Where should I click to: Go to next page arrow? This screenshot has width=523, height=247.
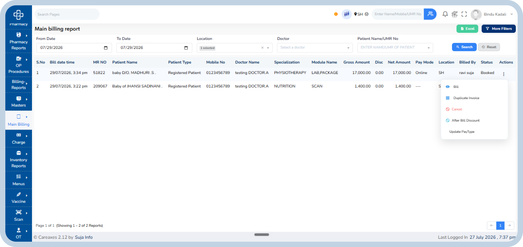click(509, 225)
